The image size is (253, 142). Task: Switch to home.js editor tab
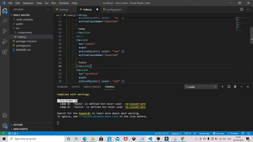65,9
